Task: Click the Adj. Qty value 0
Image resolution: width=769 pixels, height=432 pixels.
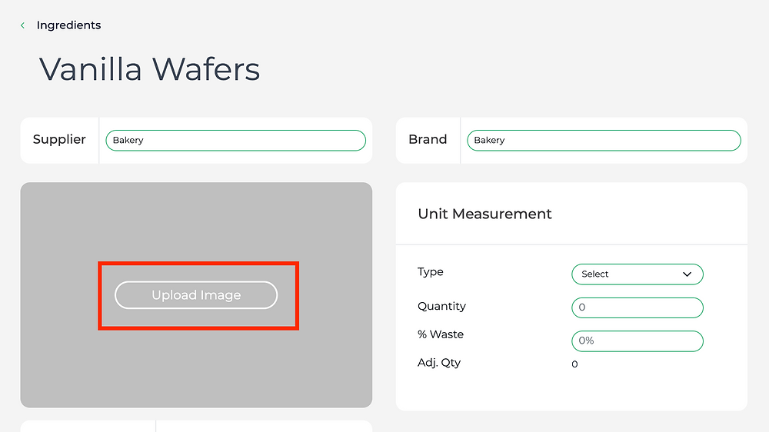Action: [574, 364]
